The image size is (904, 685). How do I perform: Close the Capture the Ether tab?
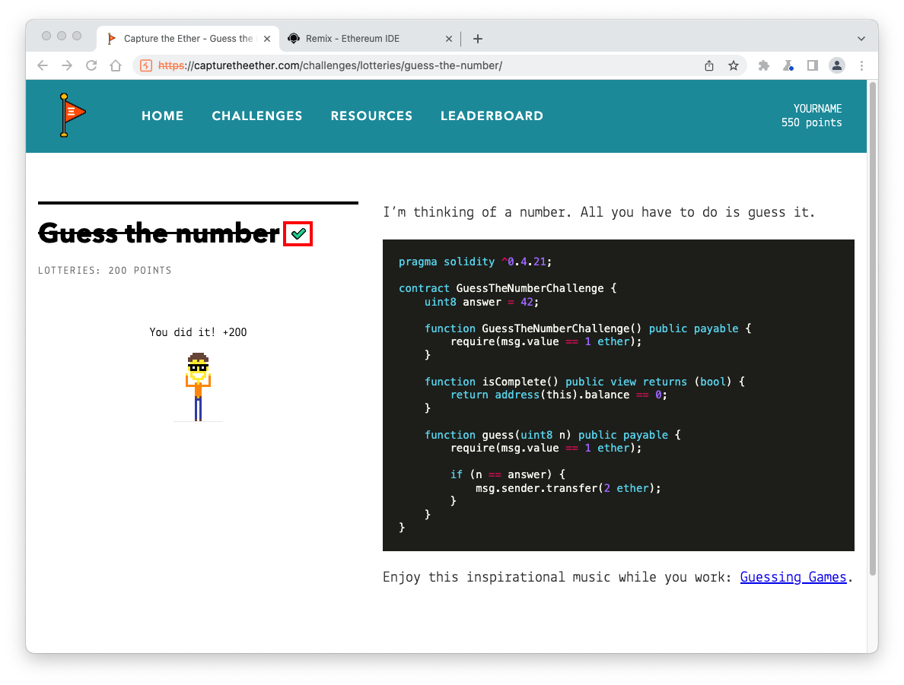267,39
